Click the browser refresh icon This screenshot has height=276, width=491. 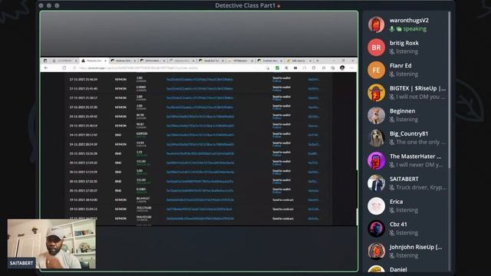click(x=64, y=68)
